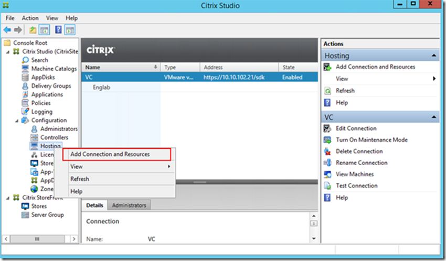The image size is (446, 261).
Task: Collapse the Hosting actions section
Action: [x=434, y=56]
